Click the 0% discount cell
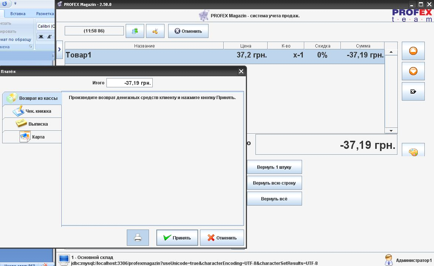This screenshot has width=434, height=266. [x=322, y=55]
